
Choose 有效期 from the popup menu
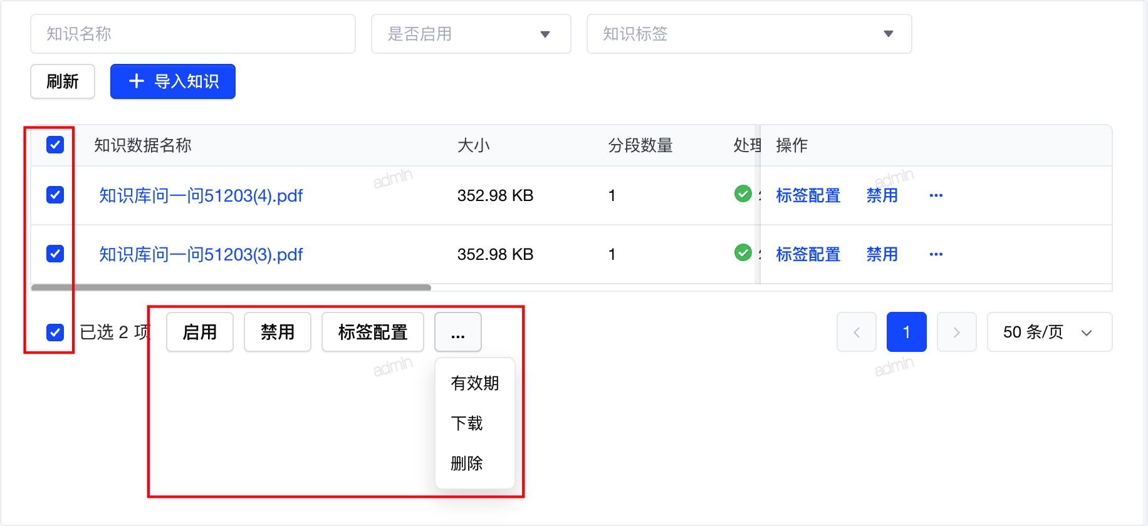pyautogui.click(x=475, y=383)
